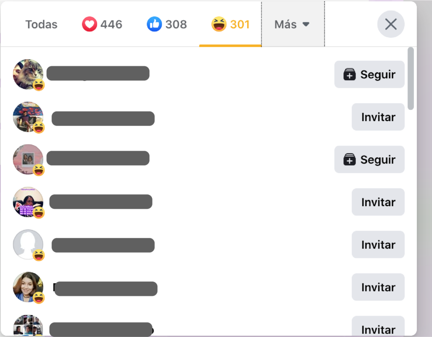
Task: Click the blue thumbs-up reaction icon
Action: tap(154, 24)
